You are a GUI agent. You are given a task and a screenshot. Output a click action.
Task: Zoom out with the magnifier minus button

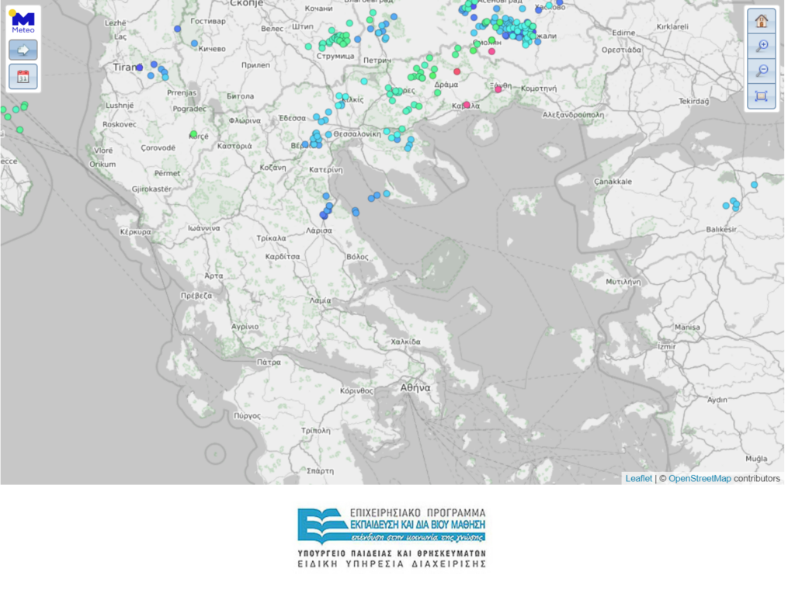[761, 71]
